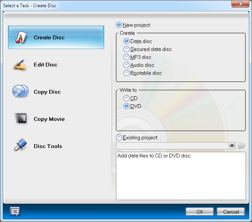Choose the Copy Movie task label

49,119
